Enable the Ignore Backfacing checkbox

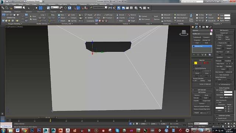pos(194,68)
